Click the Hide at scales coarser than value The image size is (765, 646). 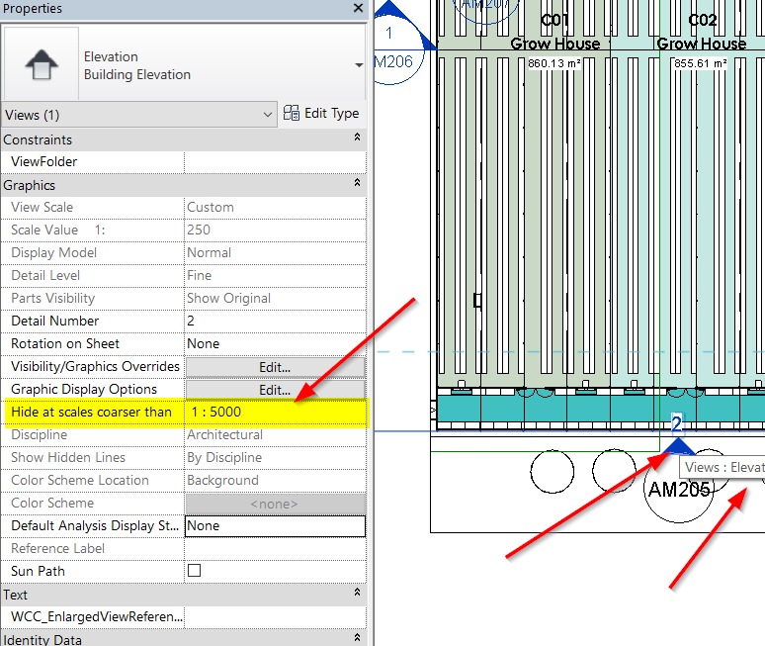pos(274,413)
